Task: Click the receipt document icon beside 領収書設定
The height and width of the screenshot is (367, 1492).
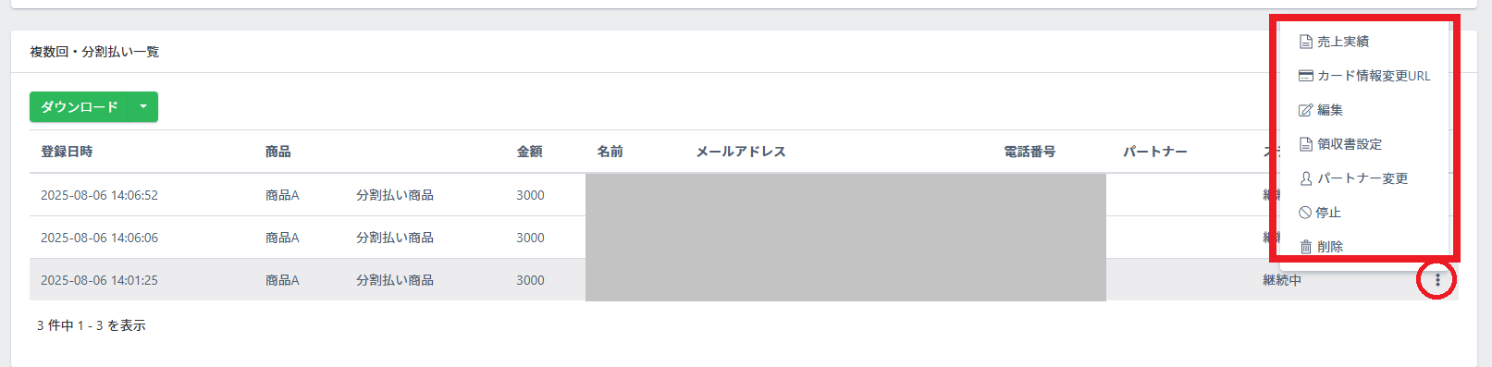Action: [1305, 144]
